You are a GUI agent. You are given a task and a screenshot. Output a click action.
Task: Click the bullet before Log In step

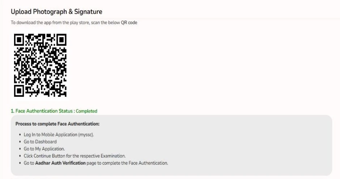(x=20, y=135)
